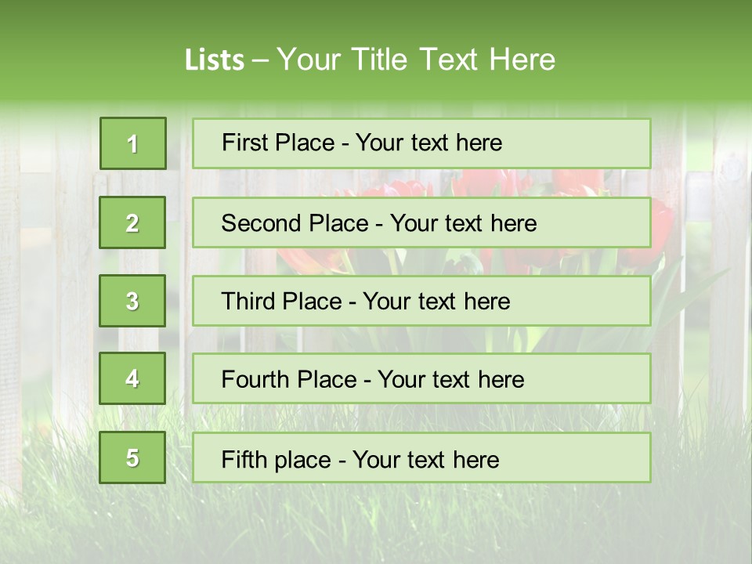The image size is (752, 564).
Task: Click 'Your Title Text Here' in heading
Action: pos(416,60)
